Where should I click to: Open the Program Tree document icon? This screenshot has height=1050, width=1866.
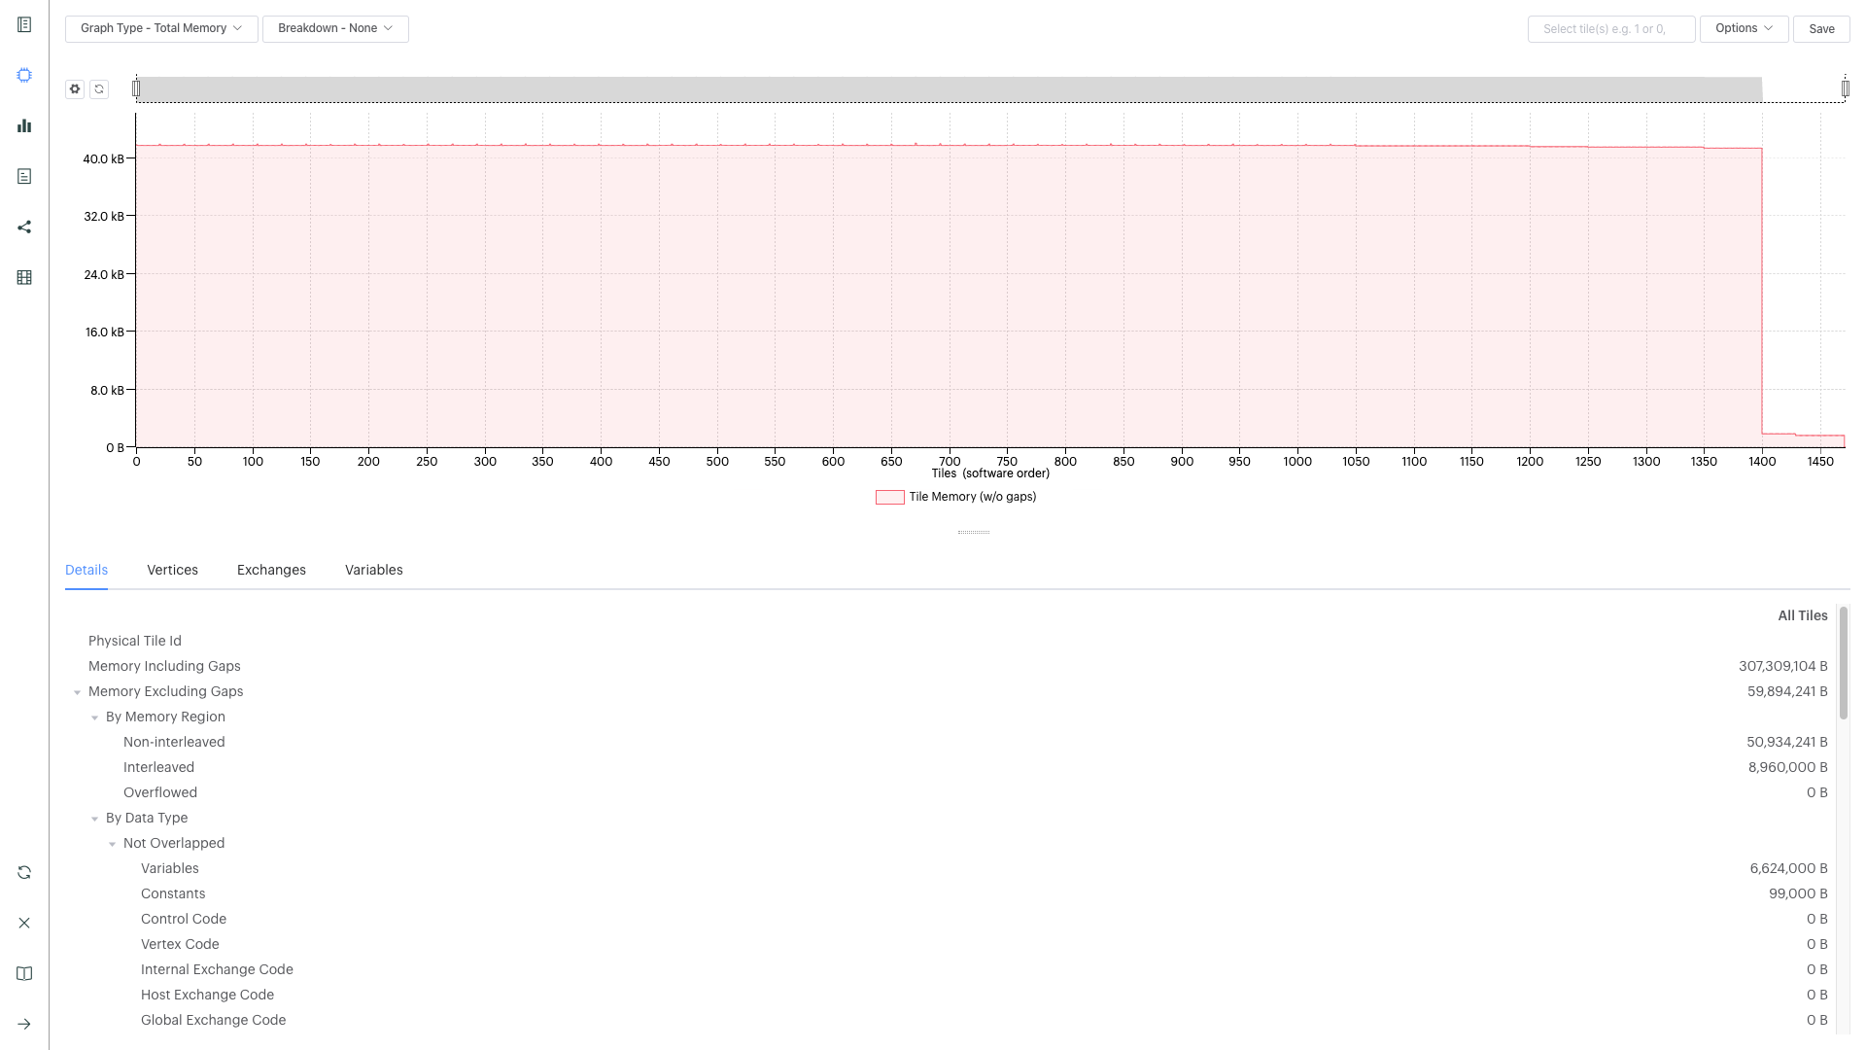pos(24,177)
